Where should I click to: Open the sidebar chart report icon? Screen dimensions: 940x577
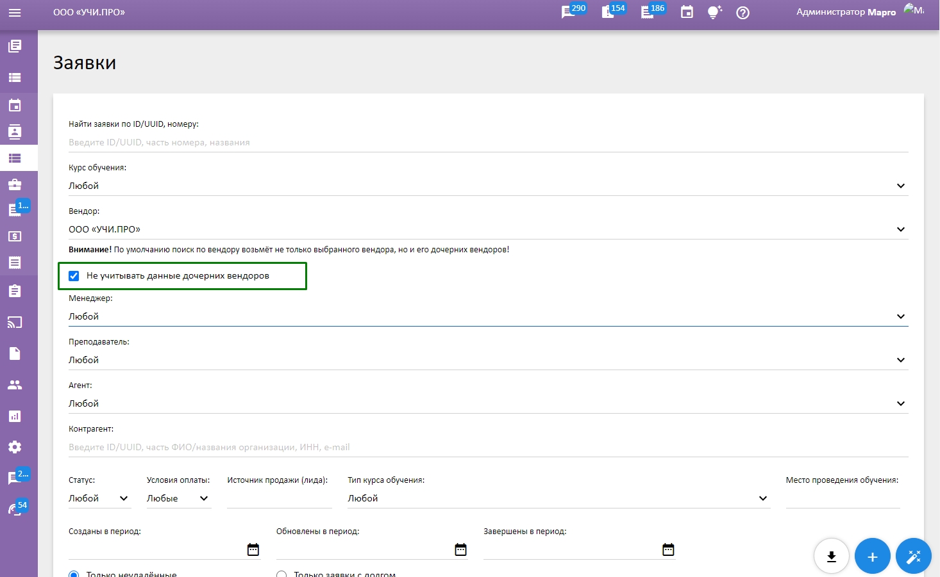pyautogui.click(x=15, y=416)
